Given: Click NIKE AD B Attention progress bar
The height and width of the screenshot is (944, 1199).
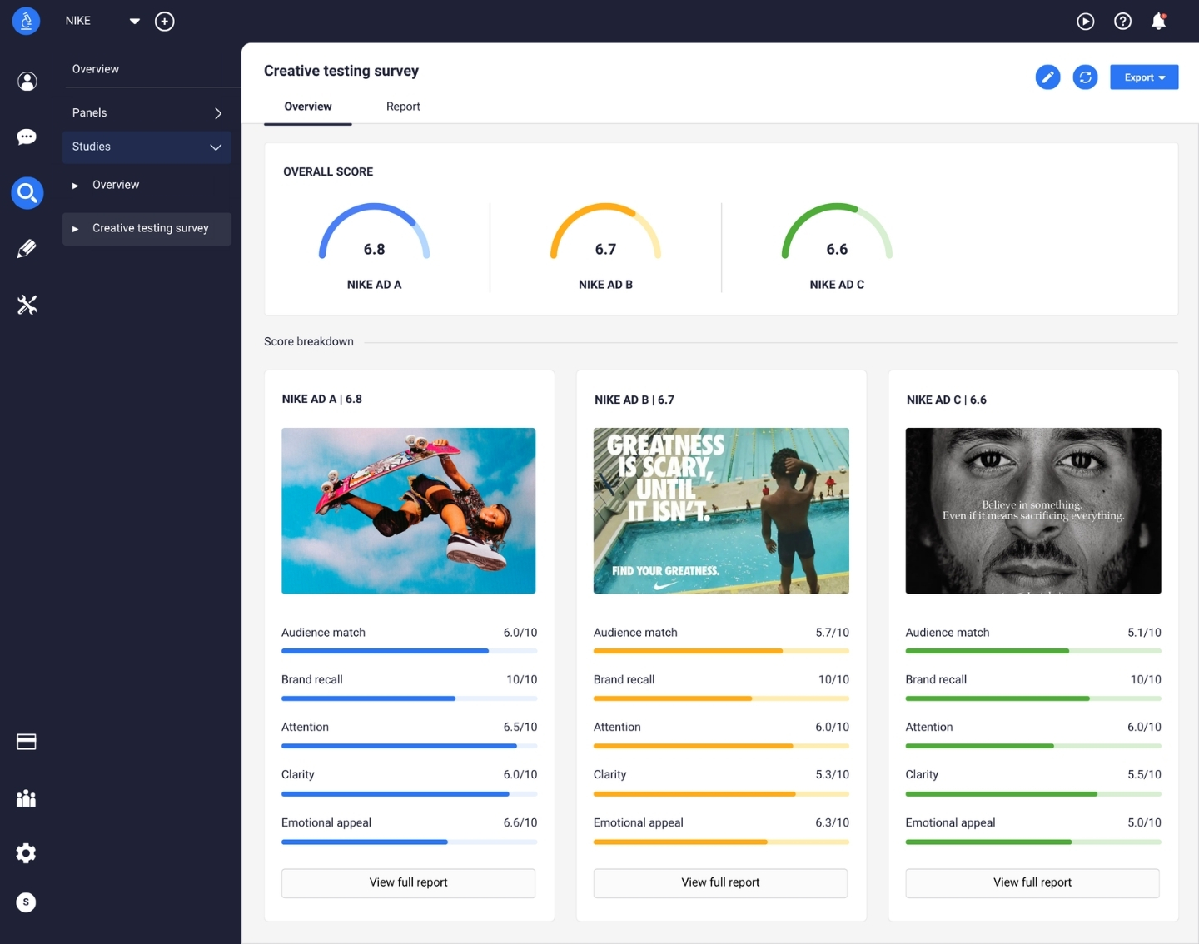Looking at the screenshot, I should [721, 746].
